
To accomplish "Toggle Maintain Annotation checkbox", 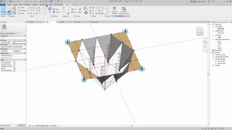I will click(14, 66).
